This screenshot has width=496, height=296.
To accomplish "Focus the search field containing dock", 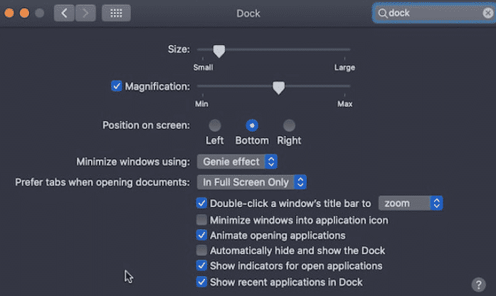I will pyautogui.click(x=434, y=13).
